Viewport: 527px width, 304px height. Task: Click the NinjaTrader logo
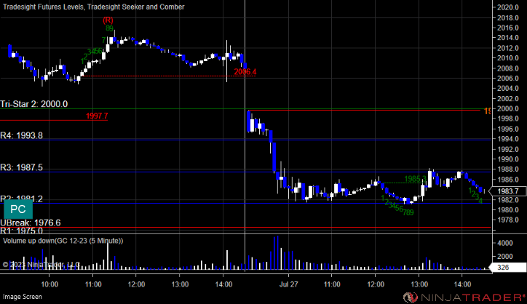coord(464,297)
